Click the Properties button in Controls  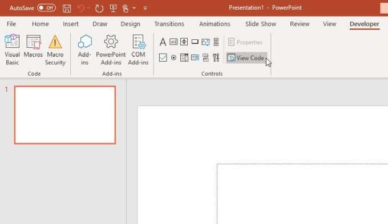point(245,42)
